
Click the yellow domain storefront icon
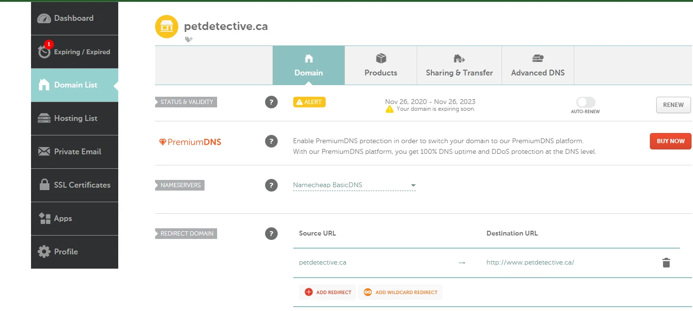click(x=166, y=26)
